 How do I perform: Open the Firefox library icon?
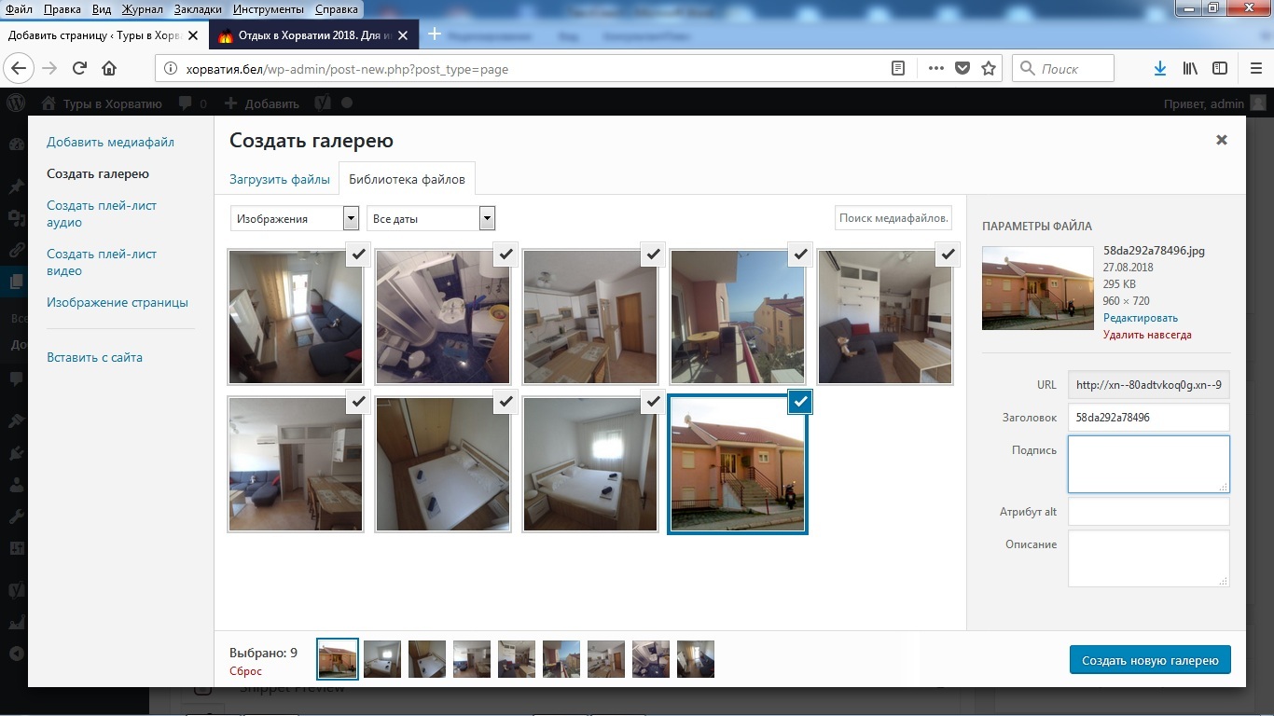click(1190, 68)
